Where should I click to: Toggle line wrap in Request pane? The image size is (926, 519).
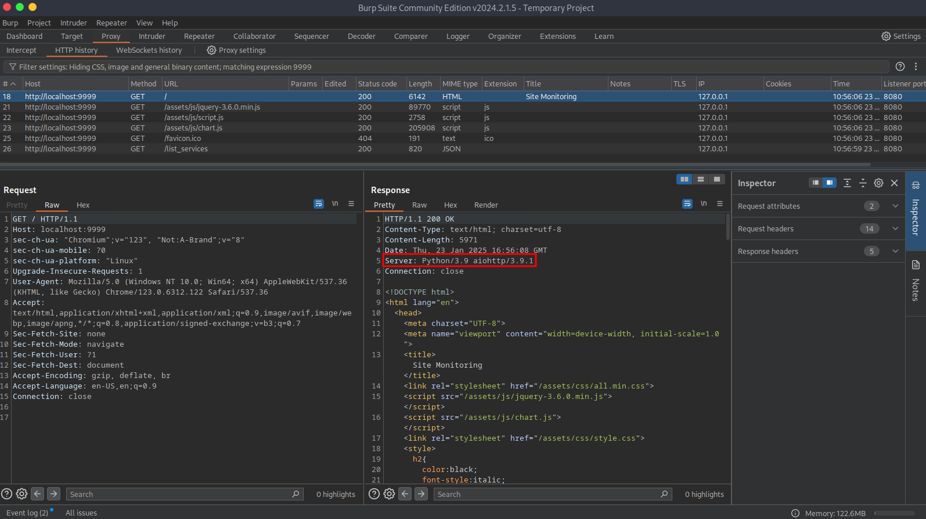tap(319, 204)
